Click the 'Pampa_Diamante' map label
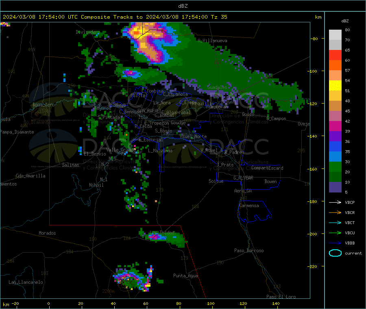The height and width of the screenshot is (309, 366). [17, 132]
